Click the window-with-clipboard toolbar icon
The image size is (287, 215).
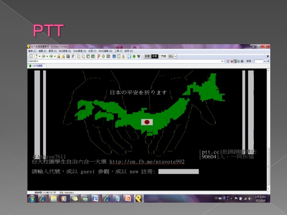click(x=88, y=56)
